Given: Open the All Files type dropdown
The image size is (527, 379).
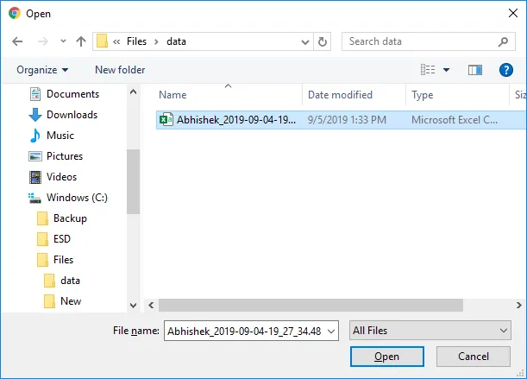Looking at the screenshot, I should tap(430, 331).
